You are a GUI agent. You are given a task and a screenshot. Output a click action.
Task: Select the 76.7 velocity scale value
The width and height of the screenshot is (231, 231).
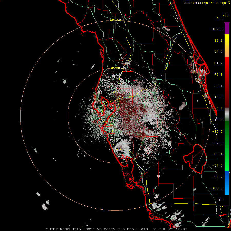point(218,52)
